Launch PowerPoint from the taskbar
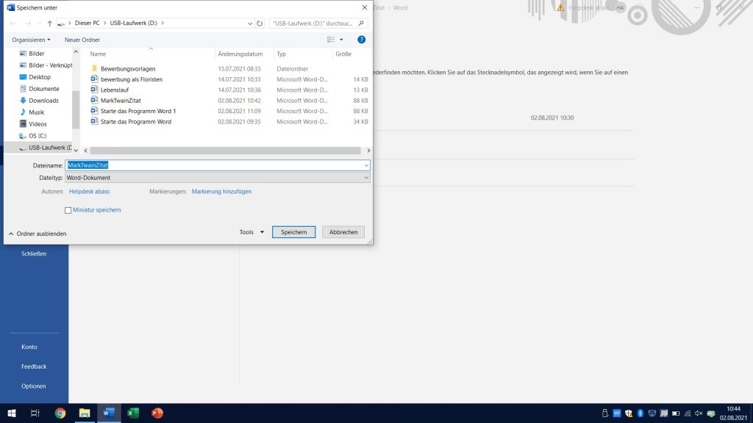Image resolution: width=753 pixels, height=423 pixels. [157, 413]
